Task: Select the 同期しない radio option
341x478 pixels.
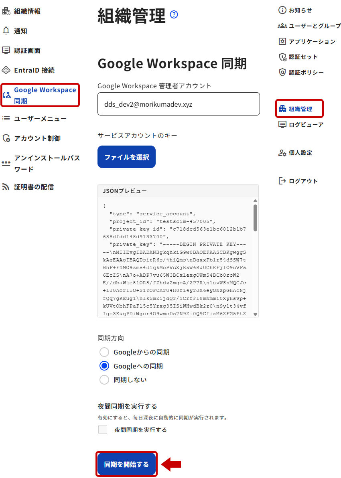Action: pos(104,379)
